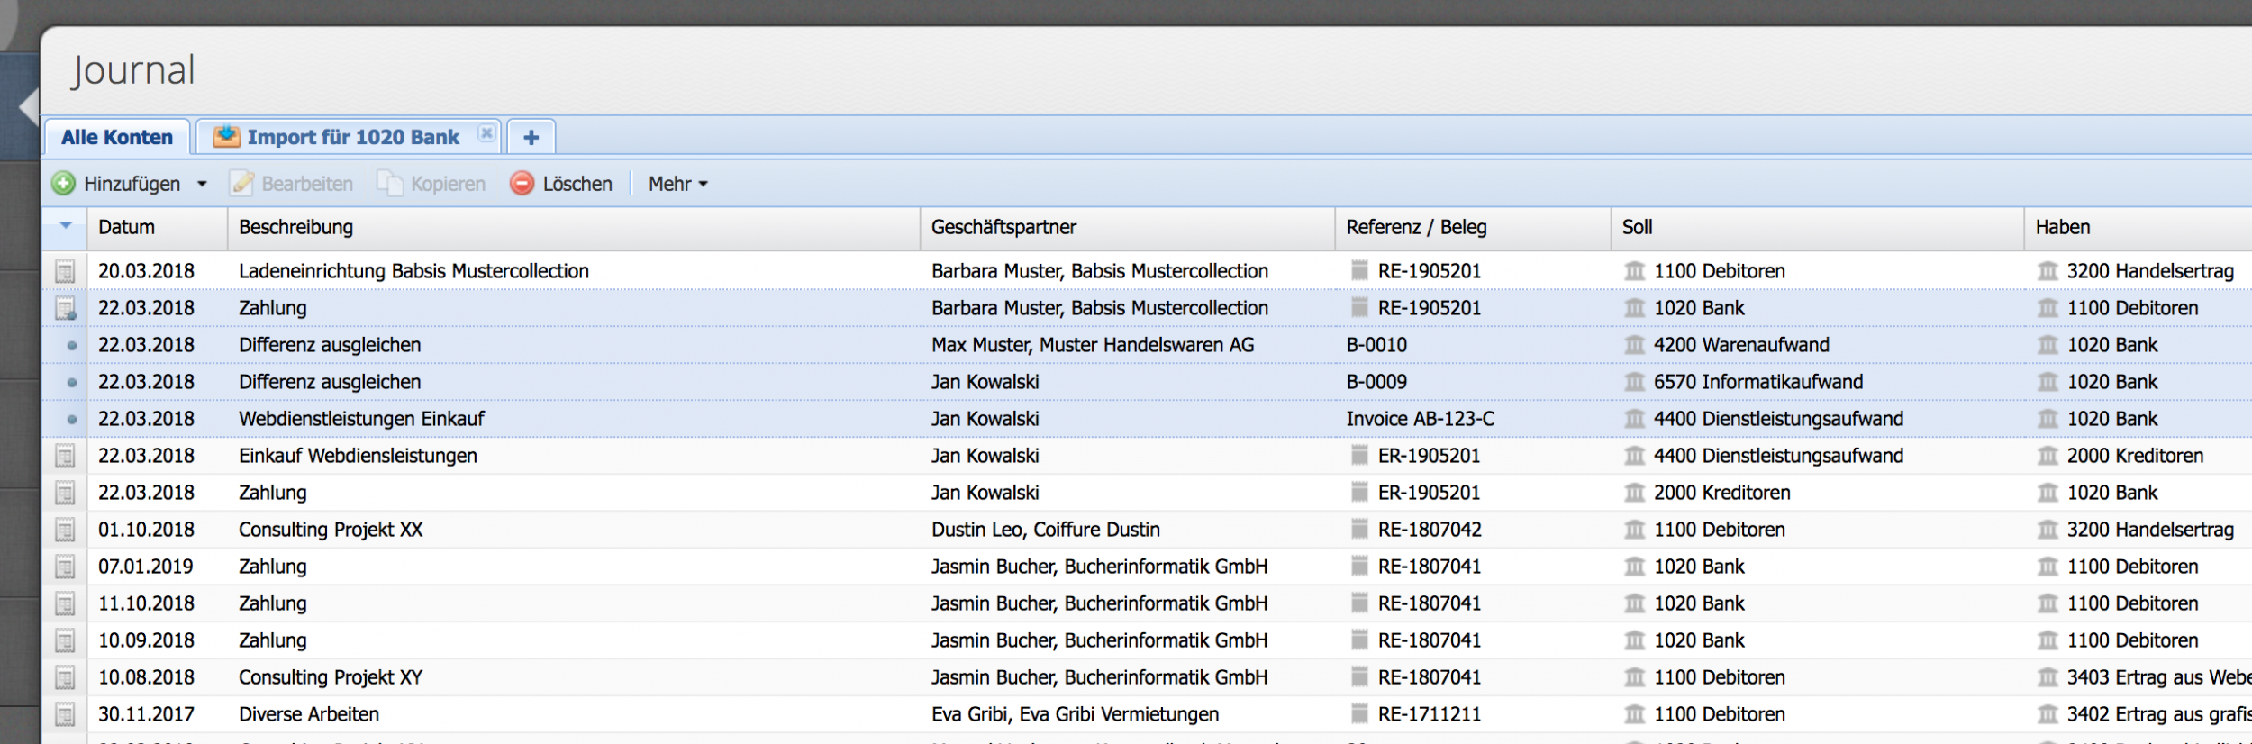
Task: Click document icon of Ladeneinrichtung row
Action: coord(65,271)
